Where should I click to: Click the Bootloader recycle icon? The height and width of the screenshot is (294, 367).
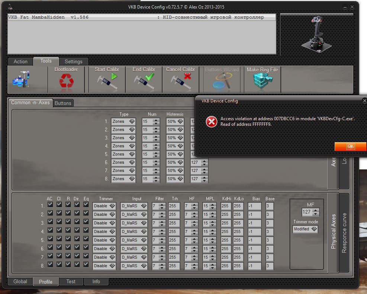[x=66, y=81]
